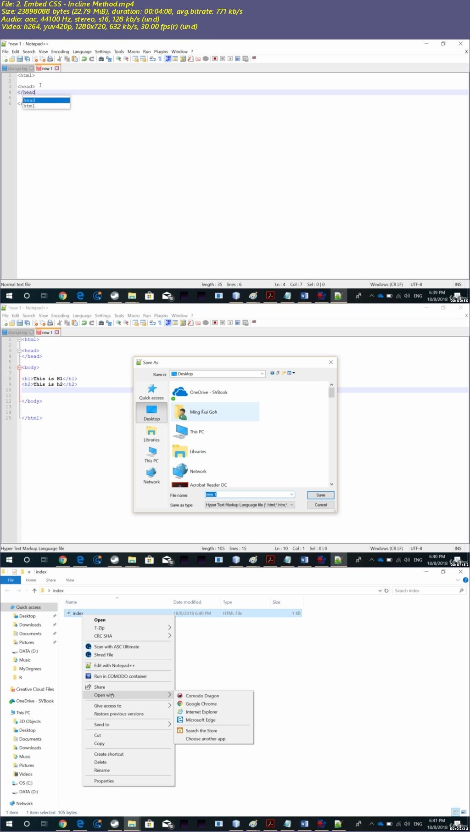The image size is (470, 832).
Task: Click the Save As folder list scrollbar
Action: tap(331, 434)
